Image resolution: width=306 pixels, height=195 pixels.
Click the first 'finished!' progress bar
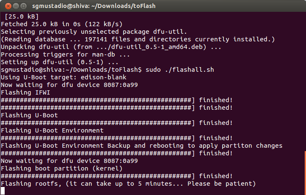pos(117,100)
